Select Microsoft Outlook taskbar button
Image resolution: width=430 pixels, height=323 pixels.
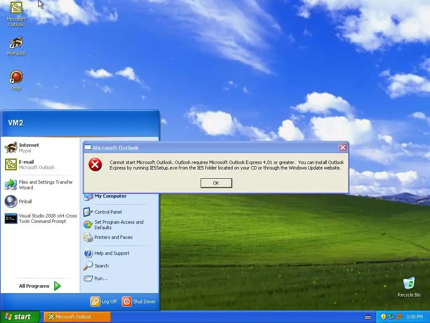77,317
